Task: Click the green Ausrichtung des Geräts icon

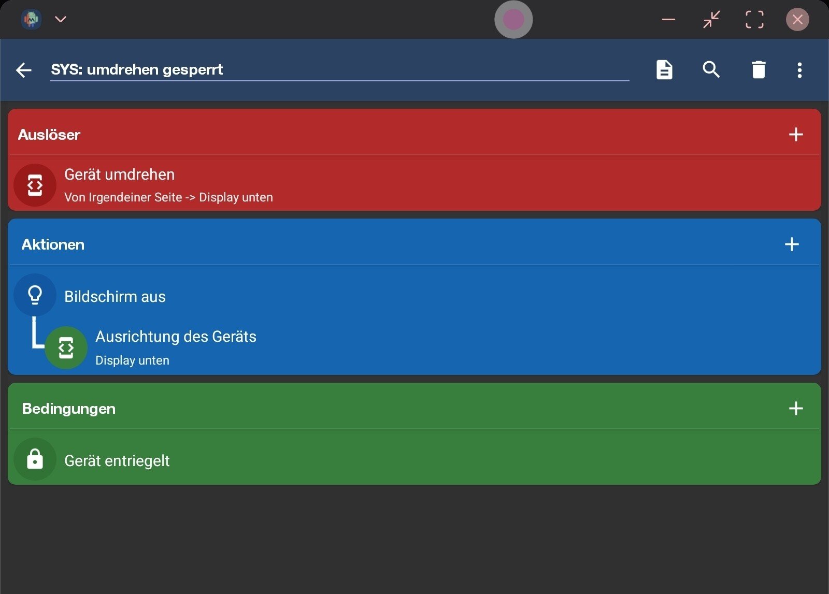Action: pos(66,348)
